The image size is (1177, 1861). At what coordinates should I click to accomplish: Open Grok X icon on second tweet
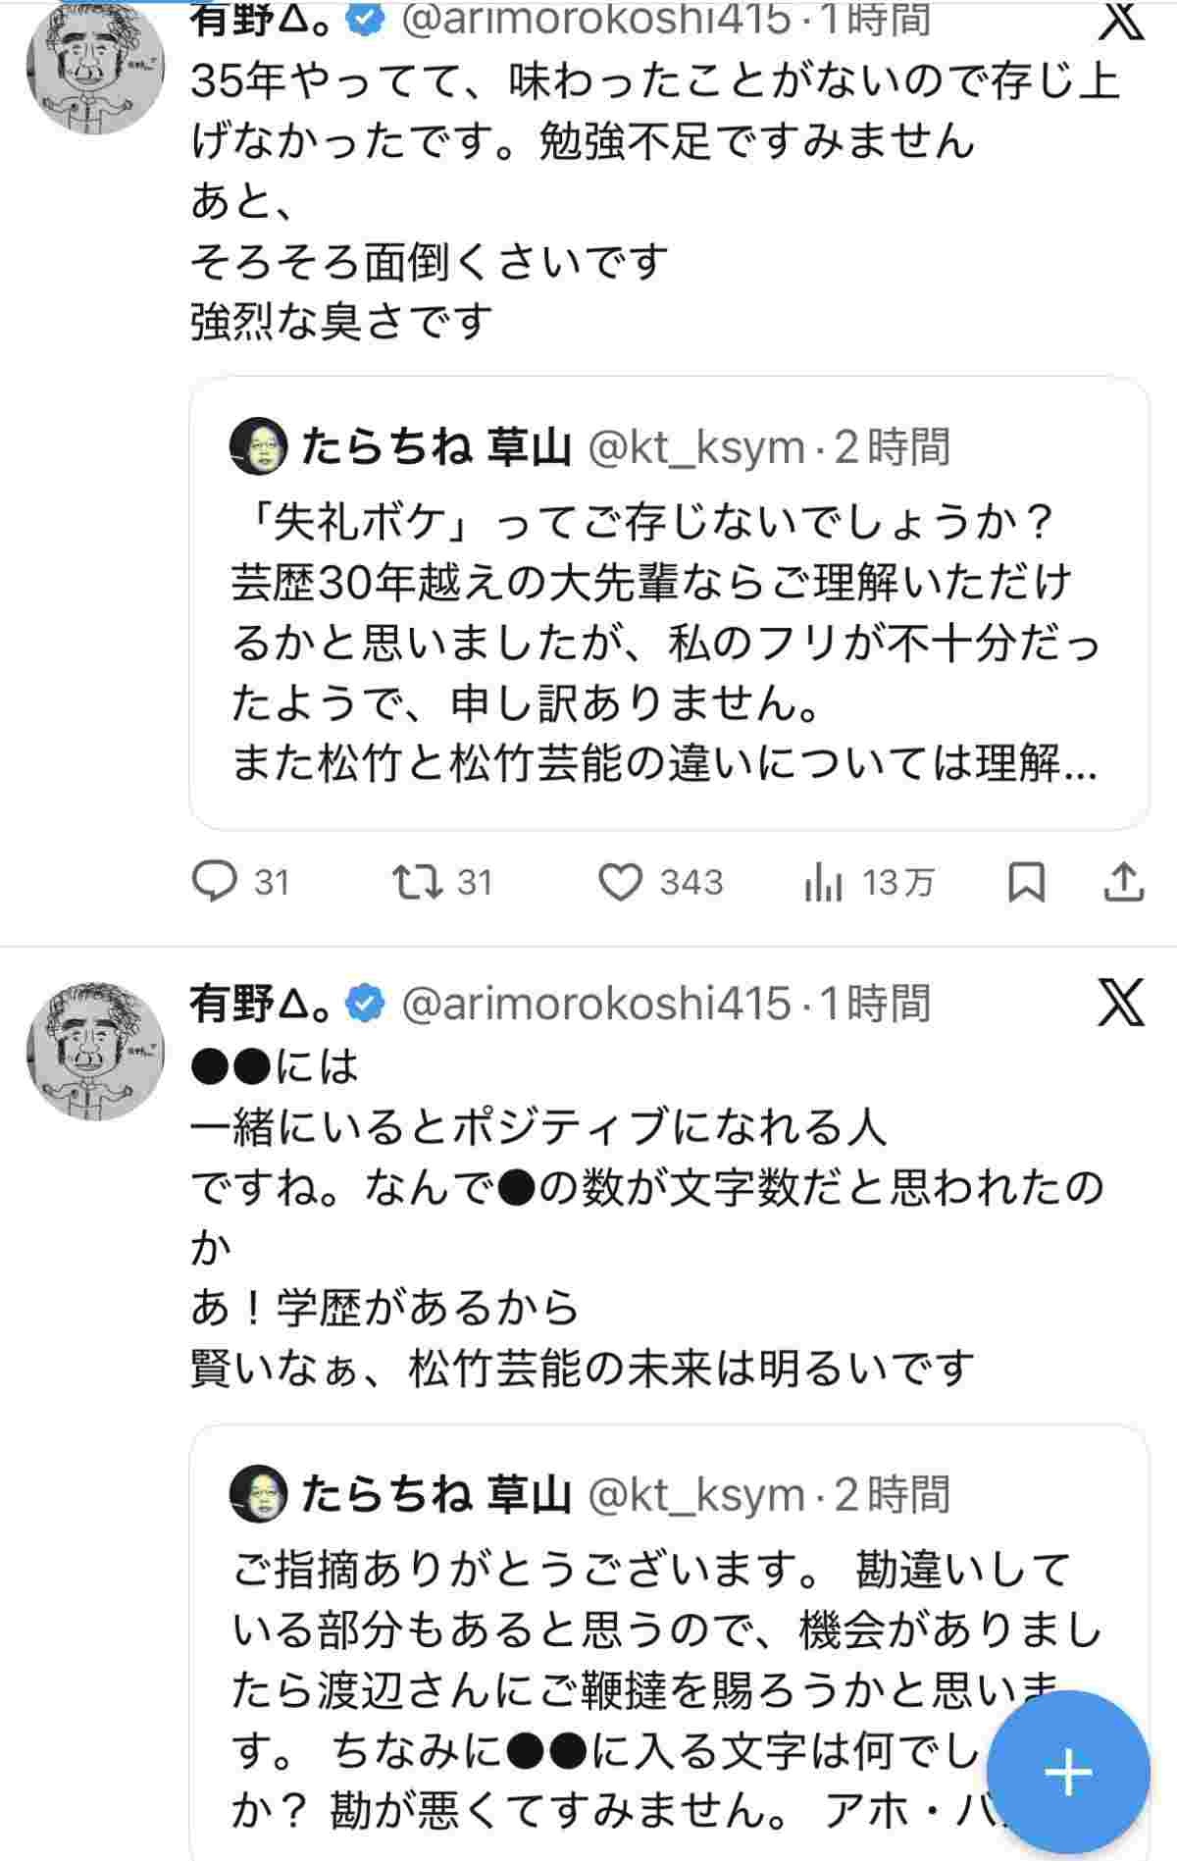1120,1003
